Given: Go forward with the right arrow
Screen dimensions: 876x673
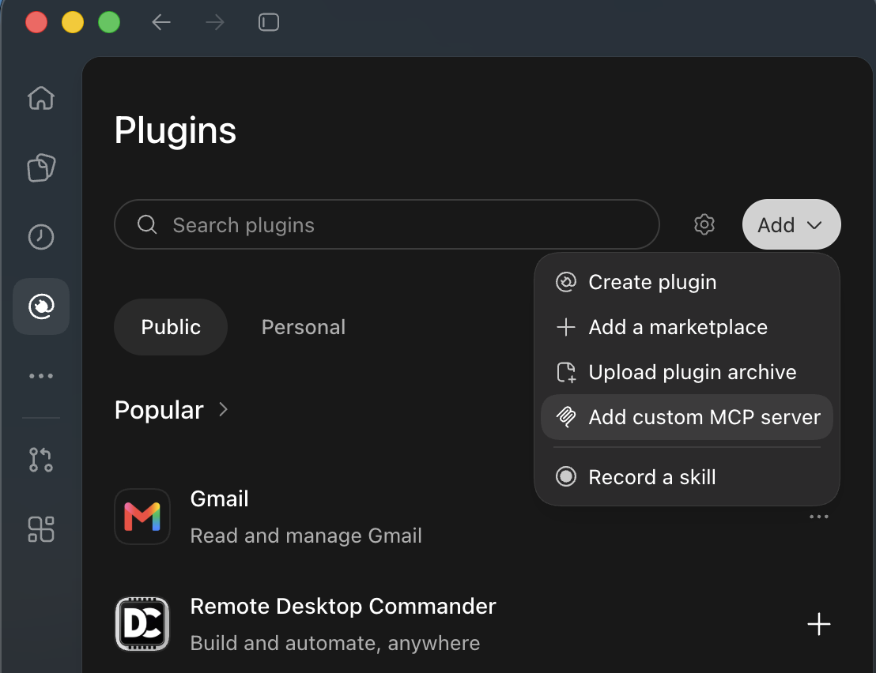Looking at the screenshot, I should 214,22.
